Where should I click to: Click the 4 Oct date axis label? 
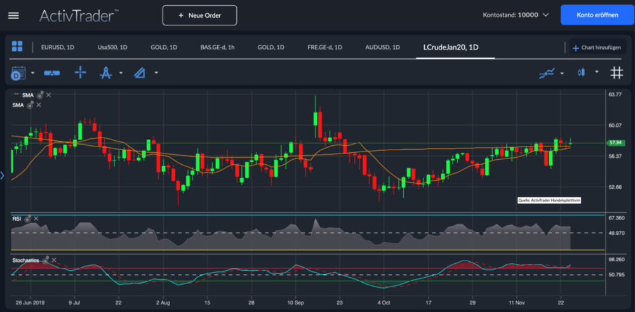(384, 302)
